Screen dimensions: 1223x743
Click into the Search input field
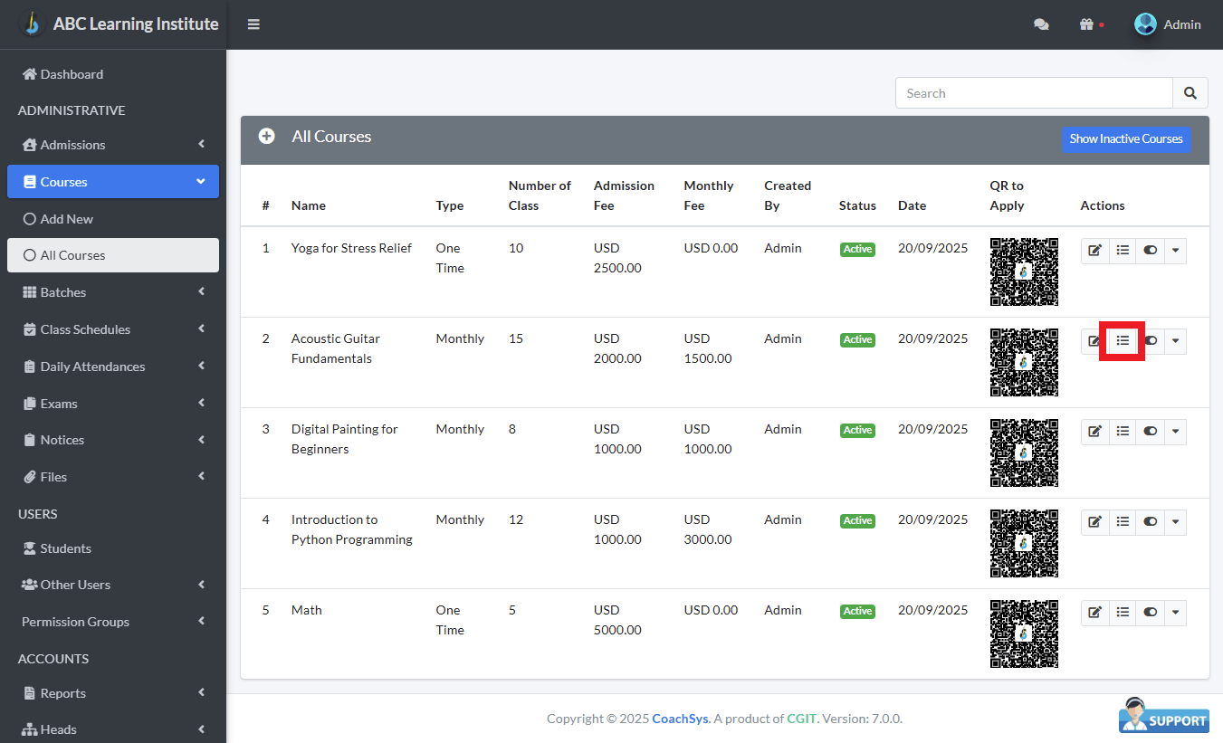click(1034, 93)
